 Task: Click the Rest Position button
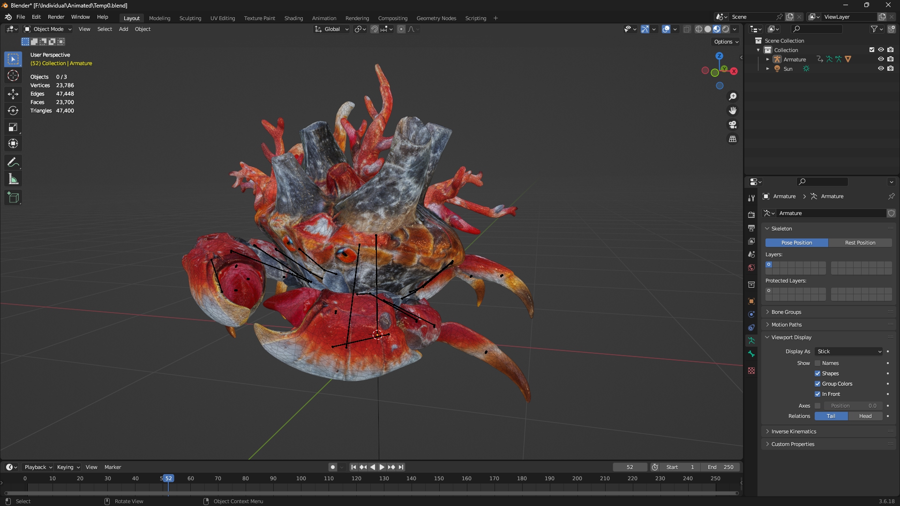(860, 243)
